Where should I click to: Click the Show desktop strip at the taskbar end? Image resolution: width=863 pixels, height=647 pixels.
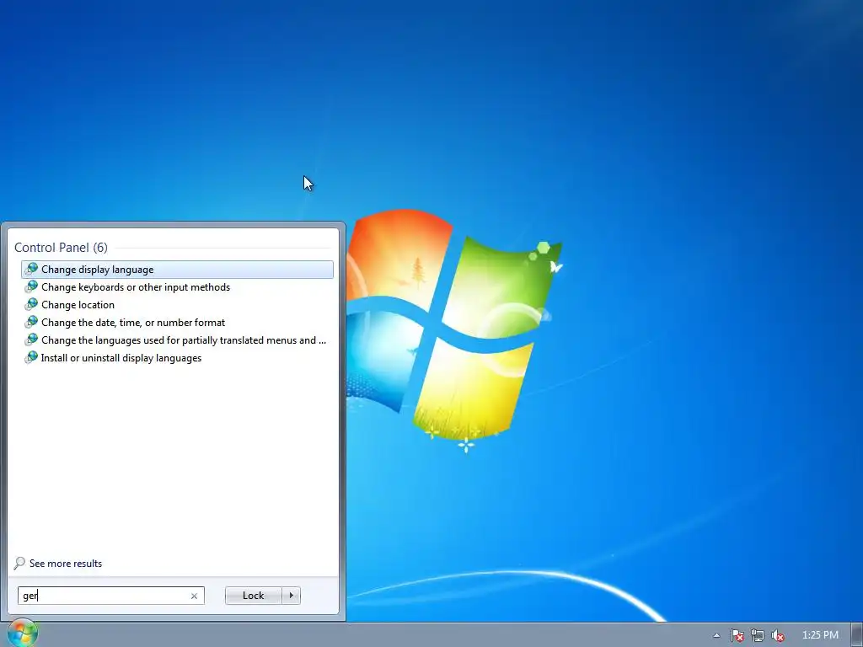pyautogui.click(x=857, y=635)
